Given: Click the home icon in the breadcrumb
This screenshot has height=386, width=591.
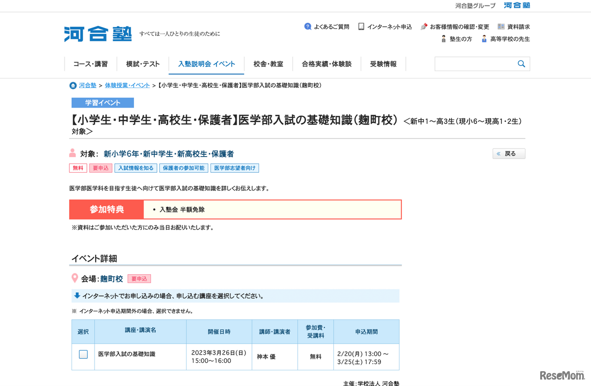Looking at the screenshot, I should tap(73, 85).
